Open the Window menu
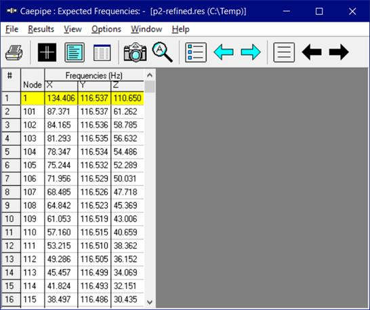 click(x=146, y=29)
